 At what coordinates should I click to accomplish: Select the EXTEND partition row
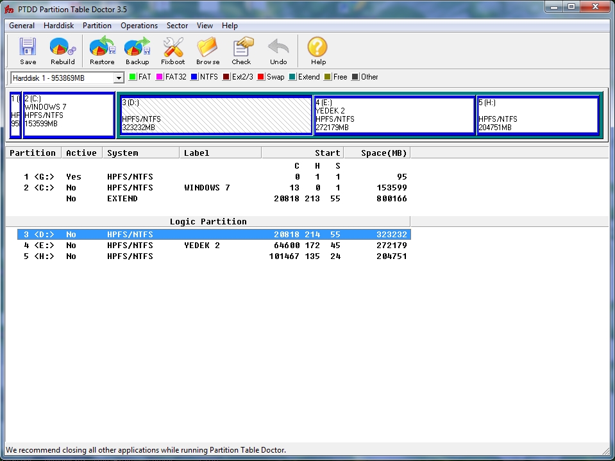(x=214, y=199)
